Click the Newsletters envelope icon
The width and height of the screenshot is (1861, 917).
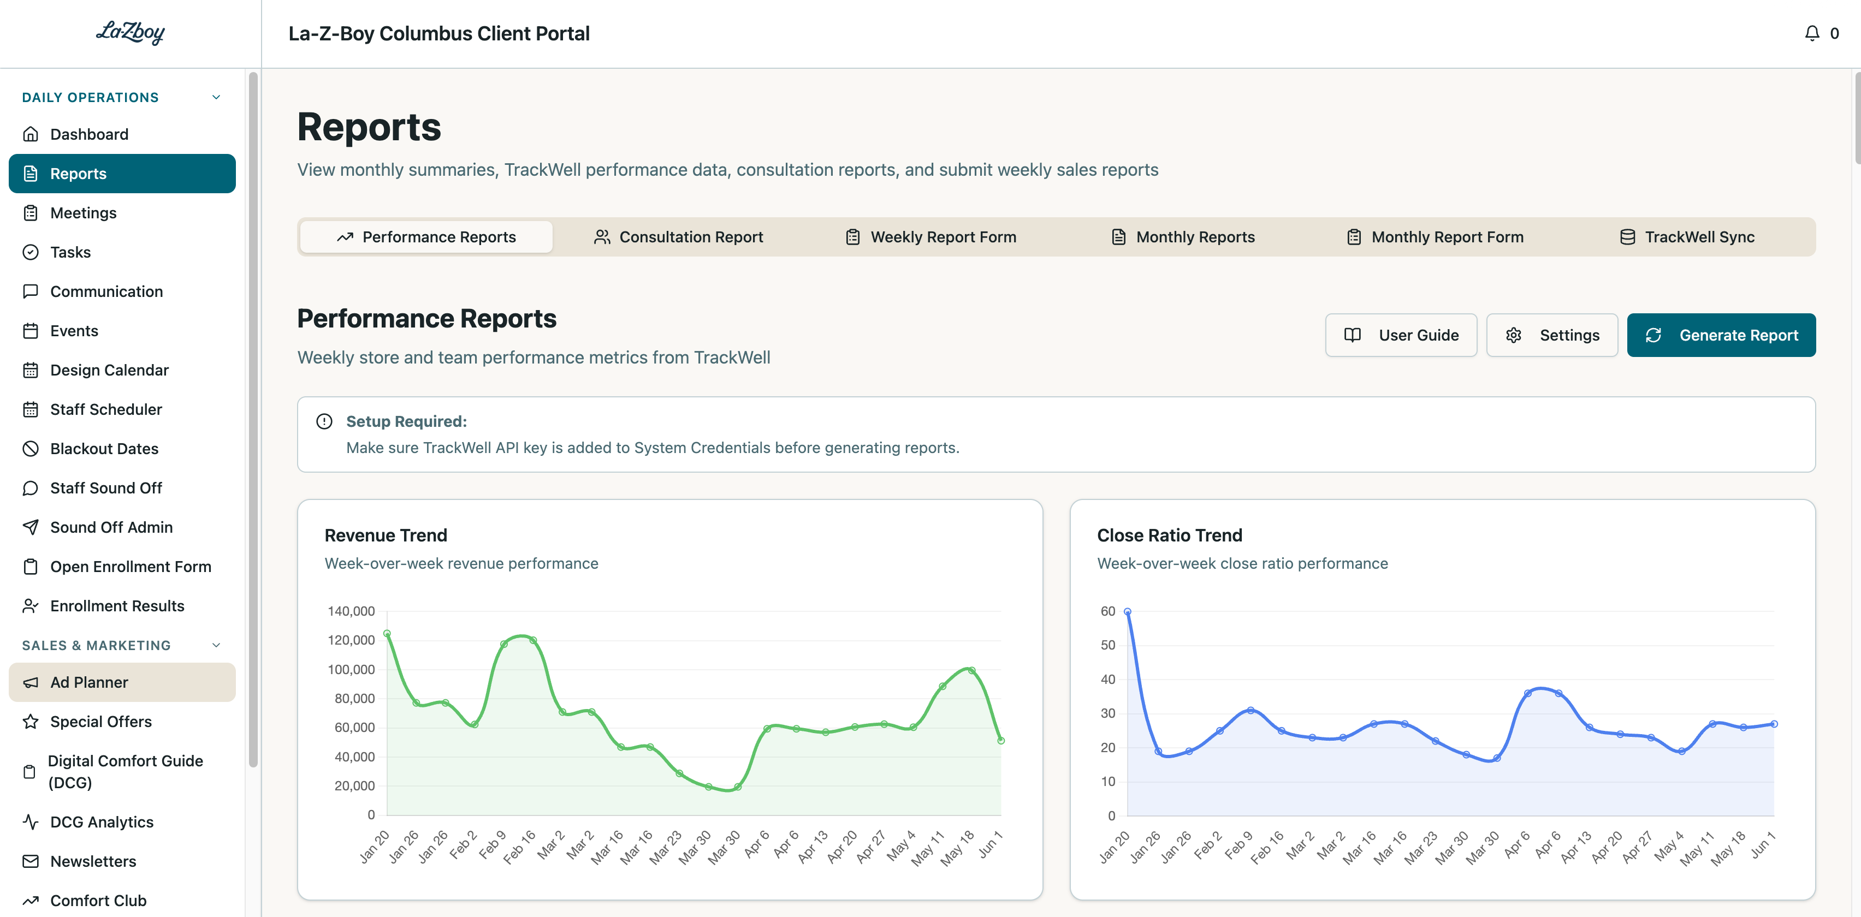tap(31, 861)
